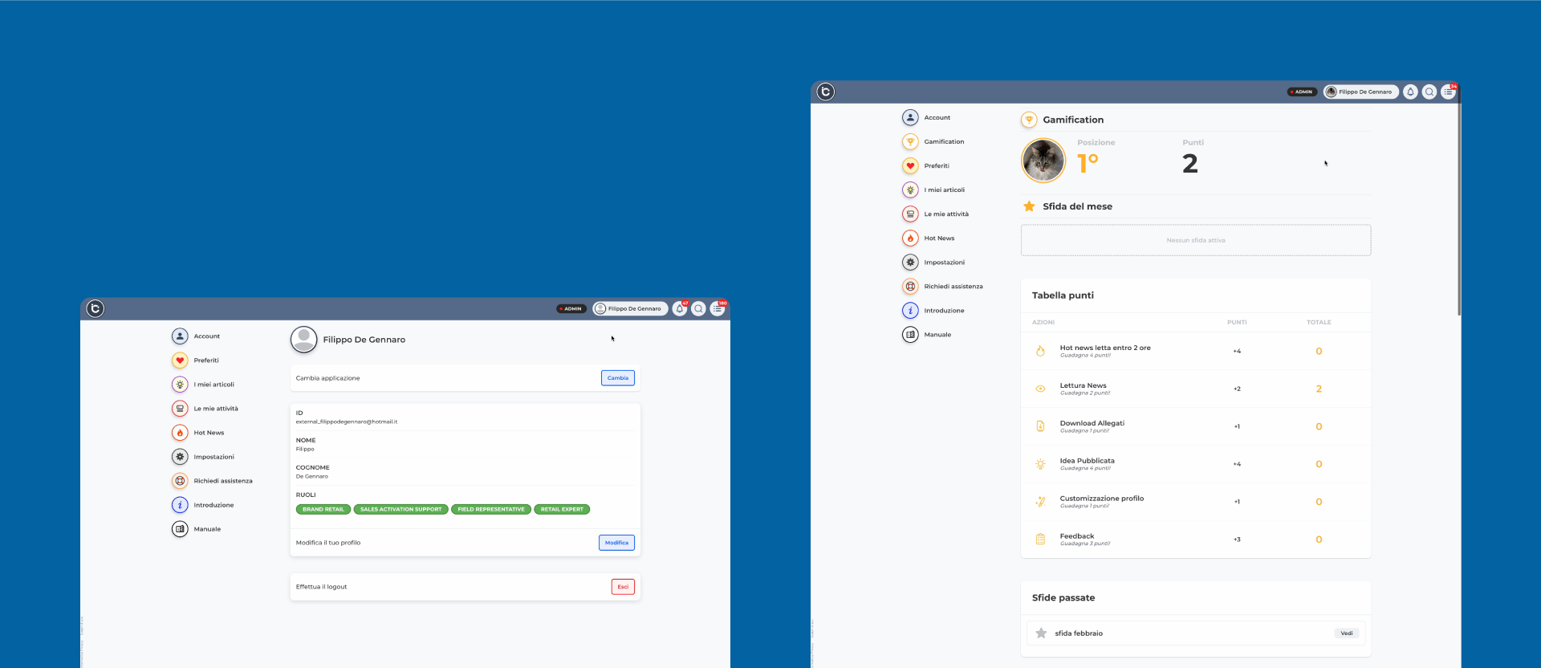Open the Hot News flame icon in the left window
Image resolution: width=1541 pixels, height=668 pixels.
coord(180,432)
